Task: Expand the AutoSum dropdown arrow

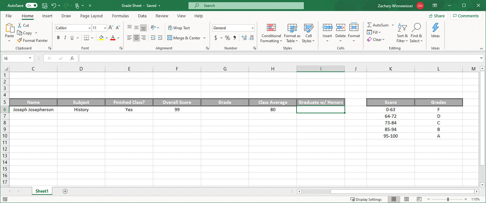Action: coord(393,25)
